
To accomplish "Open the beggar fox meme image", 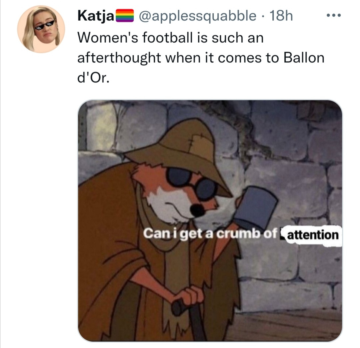I will coord(210,221).
